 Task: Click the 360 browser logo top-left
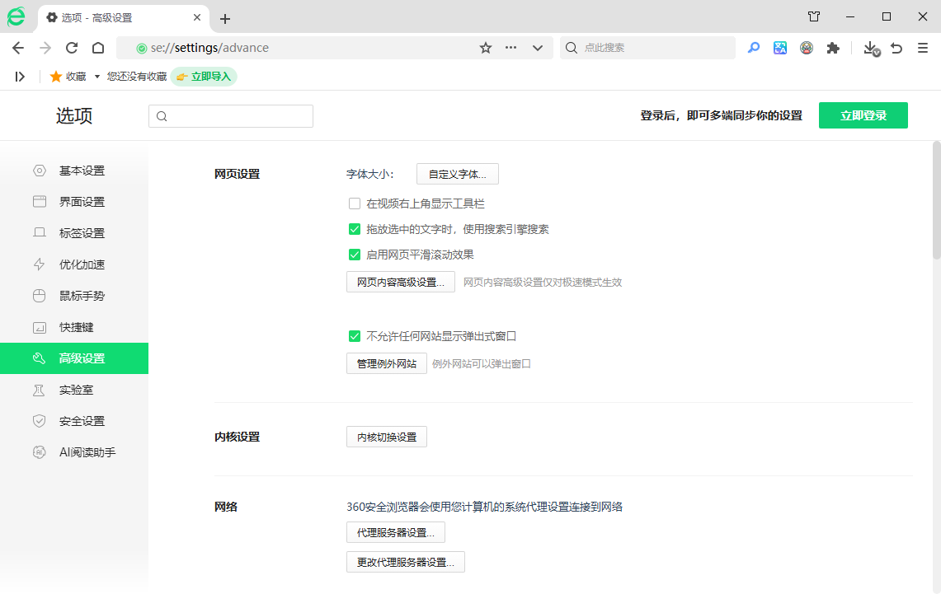tap(17, 16)
